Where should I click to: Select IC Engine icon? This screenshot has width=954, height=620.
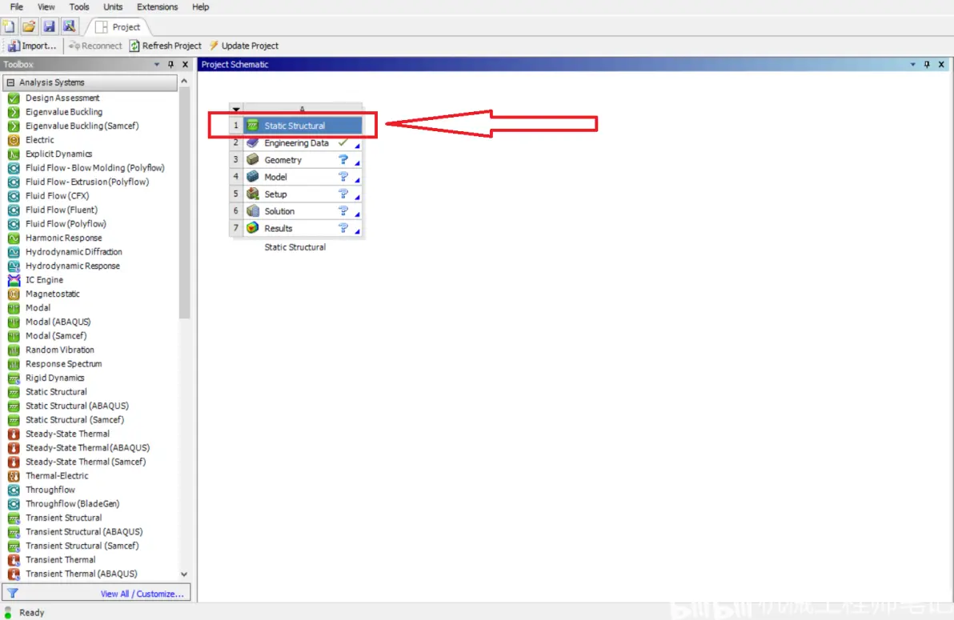[x=14, y=280]
